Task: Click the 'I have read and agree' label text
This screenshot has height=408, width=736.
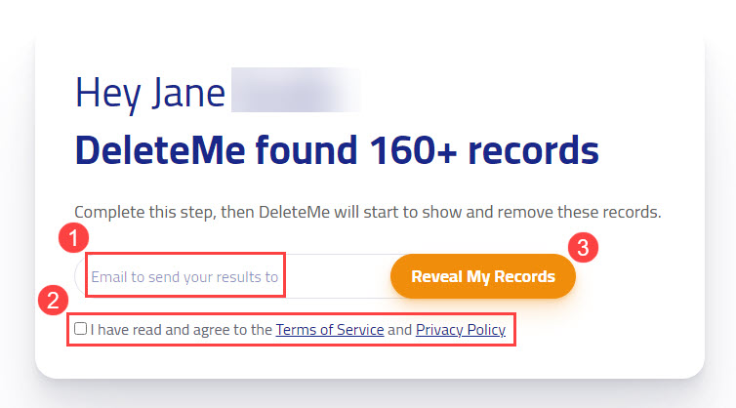Action: click(x=182, y=330)
